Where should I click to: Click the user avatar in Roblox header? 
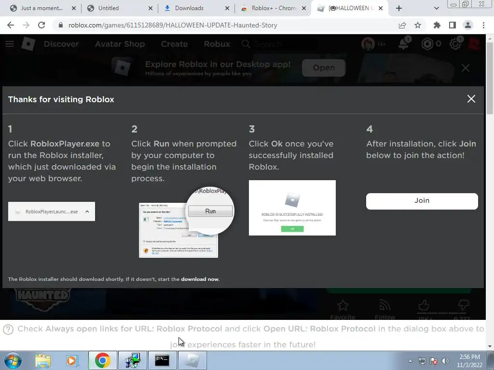368,44
